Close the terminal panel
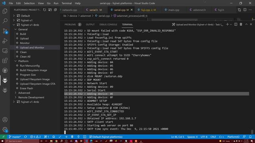The width and height of the screenshot is (255, 143). pyautogui.click(x=251, y=24)
